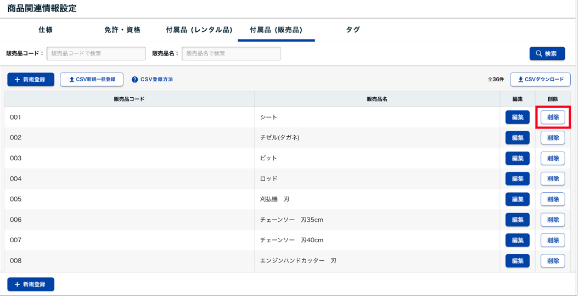579x296 pixels.
Task: Click the bottom 新規登録 plus button
Action: (x=31, y=284)
